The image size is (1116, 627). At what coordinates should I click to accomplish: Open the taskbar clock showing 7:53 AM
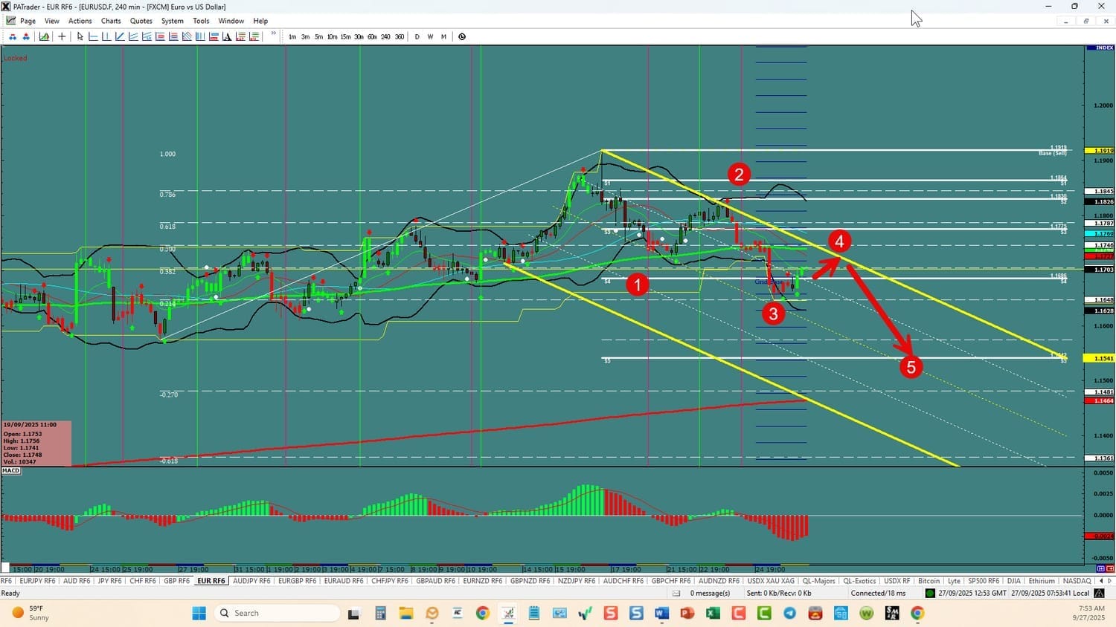(x=1088, y=613)
